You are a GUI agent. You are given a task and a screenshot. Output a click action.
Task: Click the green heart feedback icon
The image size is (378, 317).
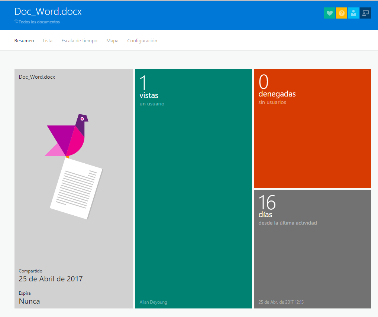click(329, 13)
